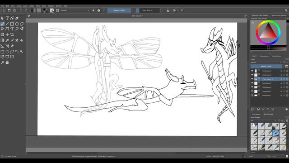Select the Assistant tool
Viewport: 289px width, 163px height.
pyautogui.click(x=2, y=46)
